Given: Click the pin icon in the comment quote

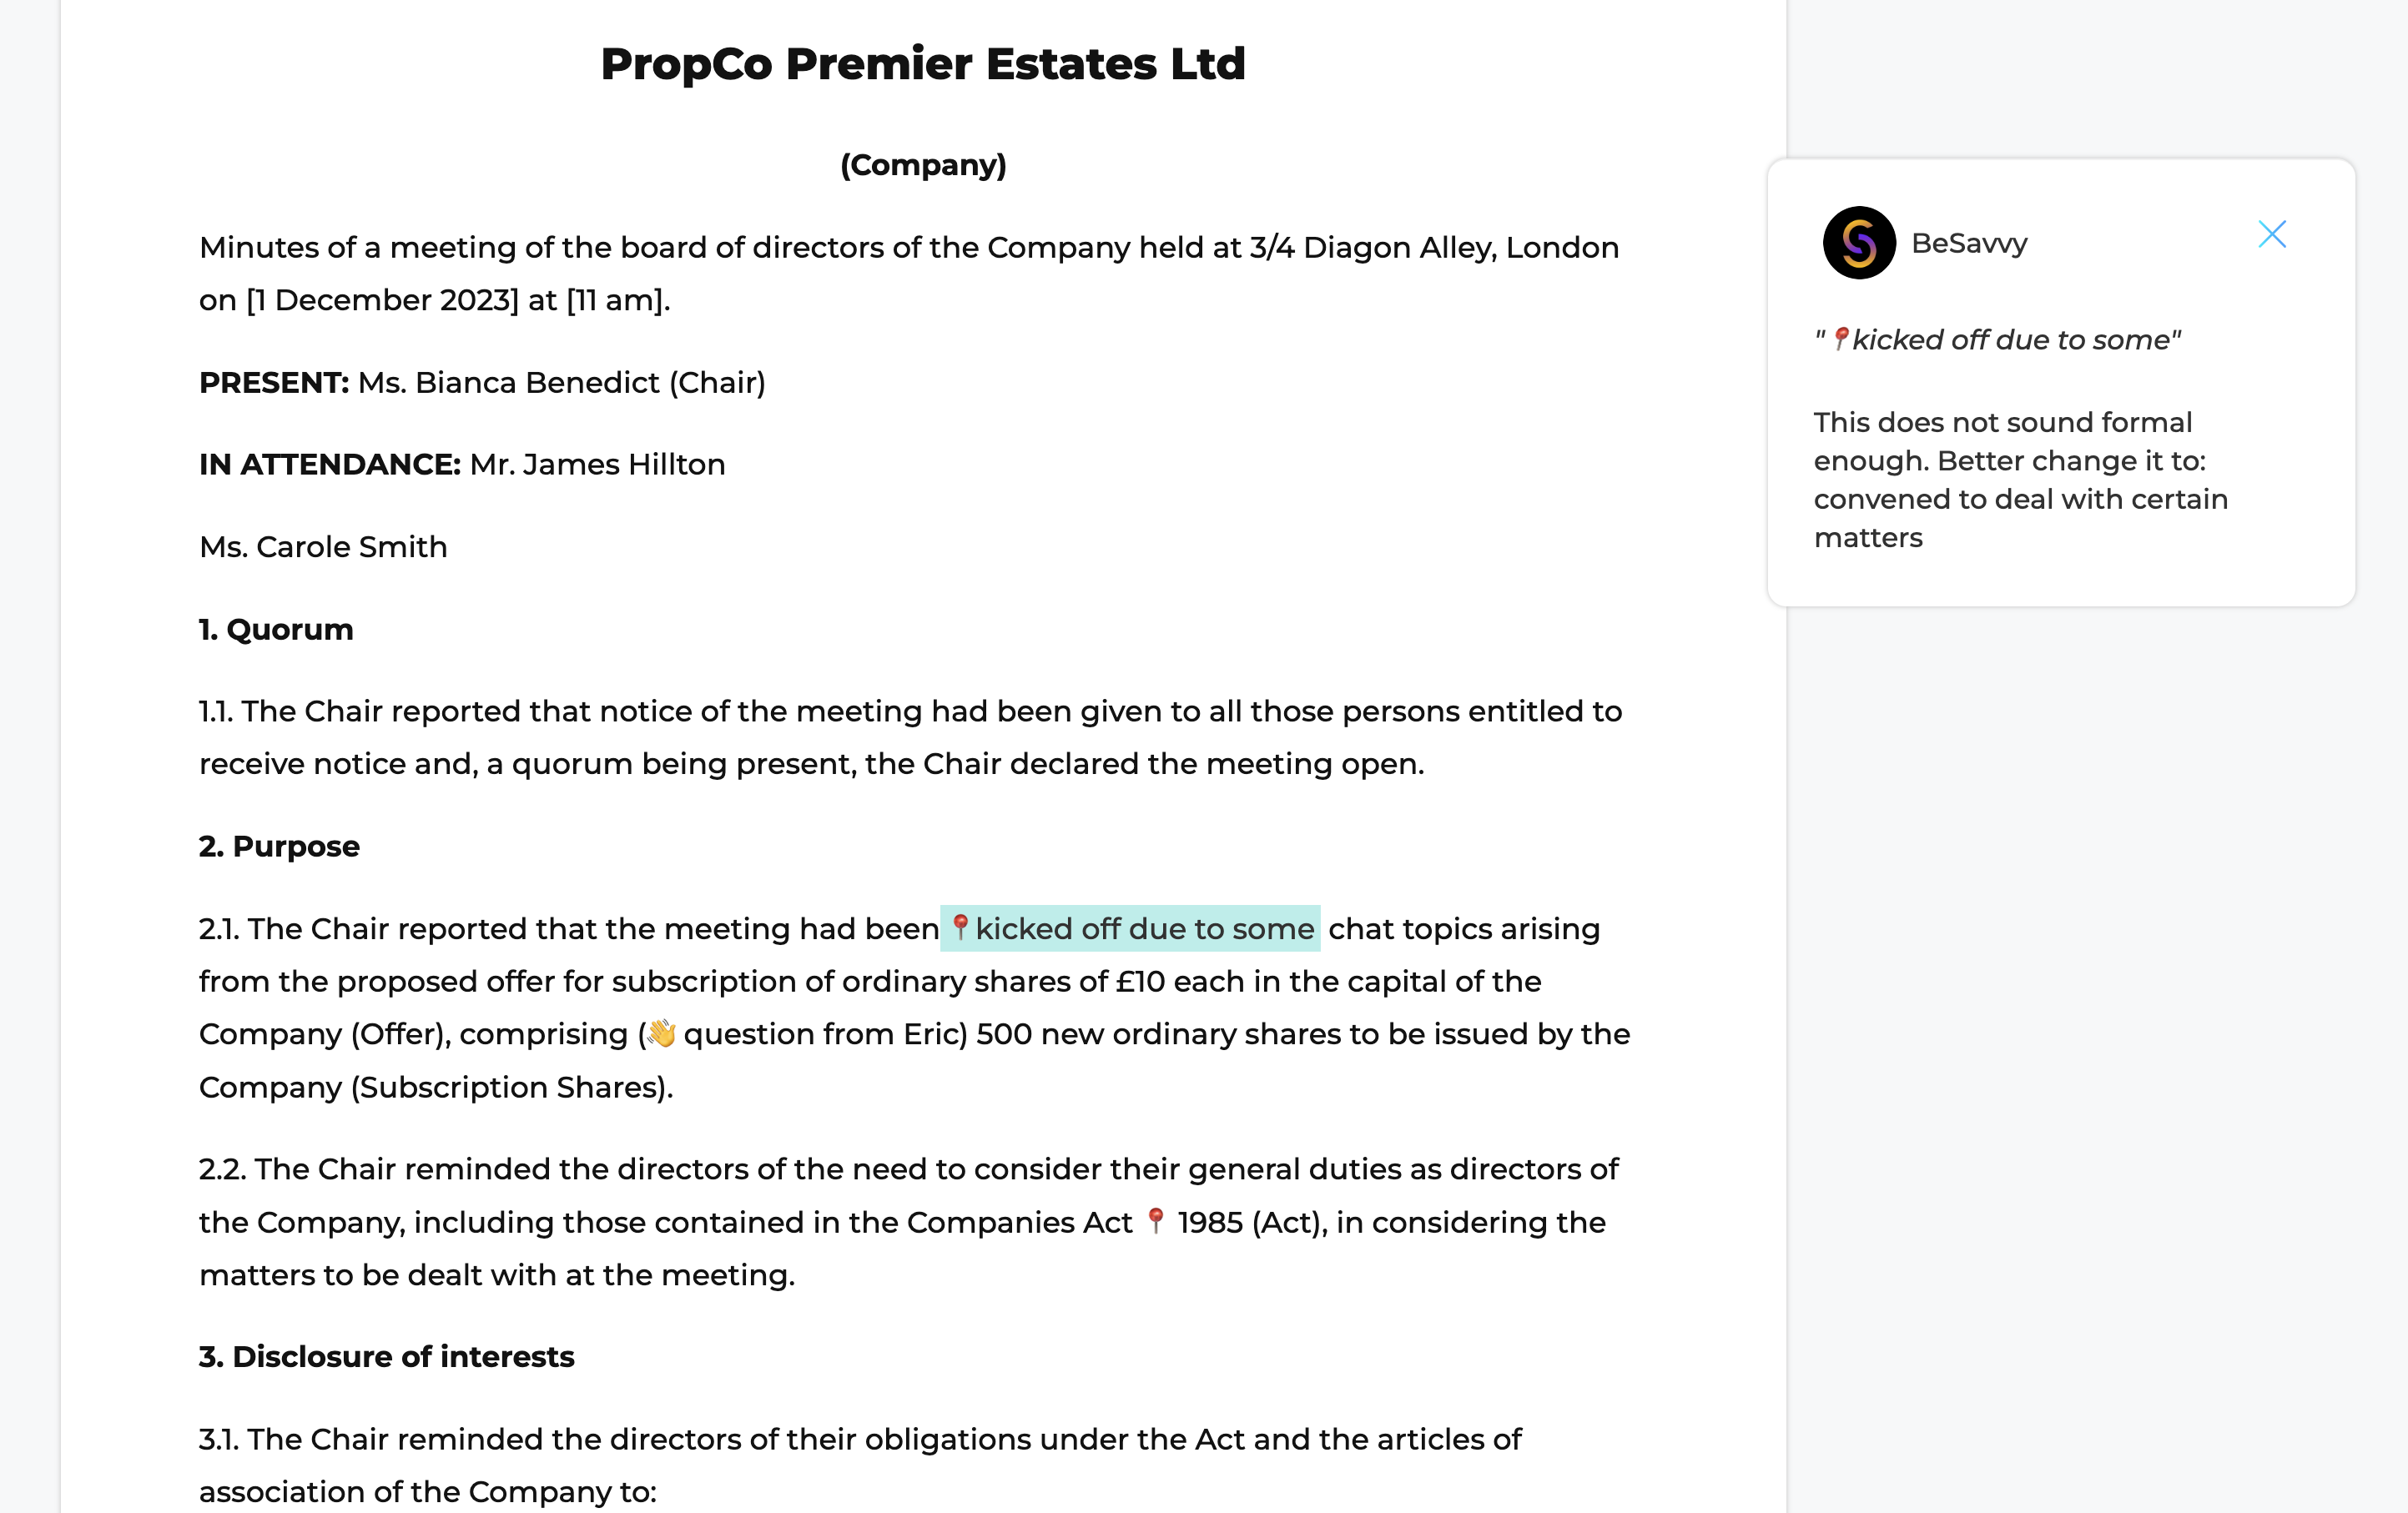Looking at the screenshot, I should pos(1840,339).
